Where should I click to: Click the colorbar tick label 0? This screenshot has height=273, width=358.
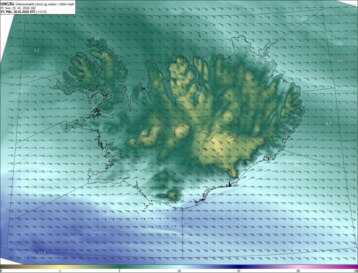[x=1, y=271]
